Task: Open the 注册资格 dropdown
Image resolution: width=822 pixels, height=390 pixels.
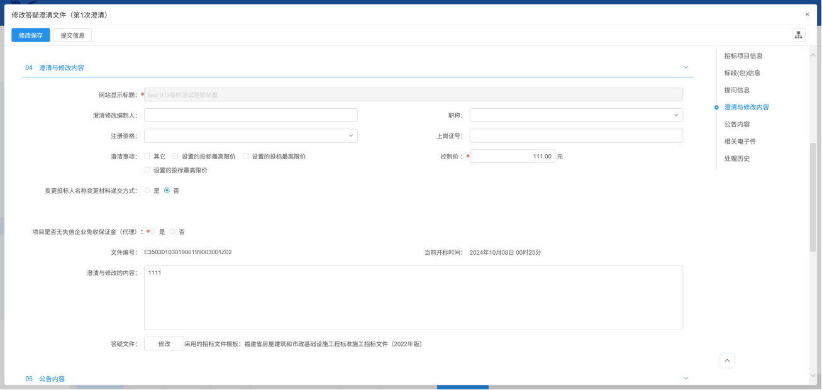Action: click(x=250, y=136)
